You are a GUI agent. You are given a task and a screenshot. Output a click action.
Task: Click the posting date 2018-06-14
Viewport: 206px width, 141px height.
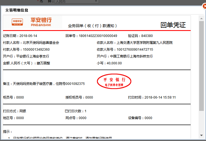coord(28,36)
